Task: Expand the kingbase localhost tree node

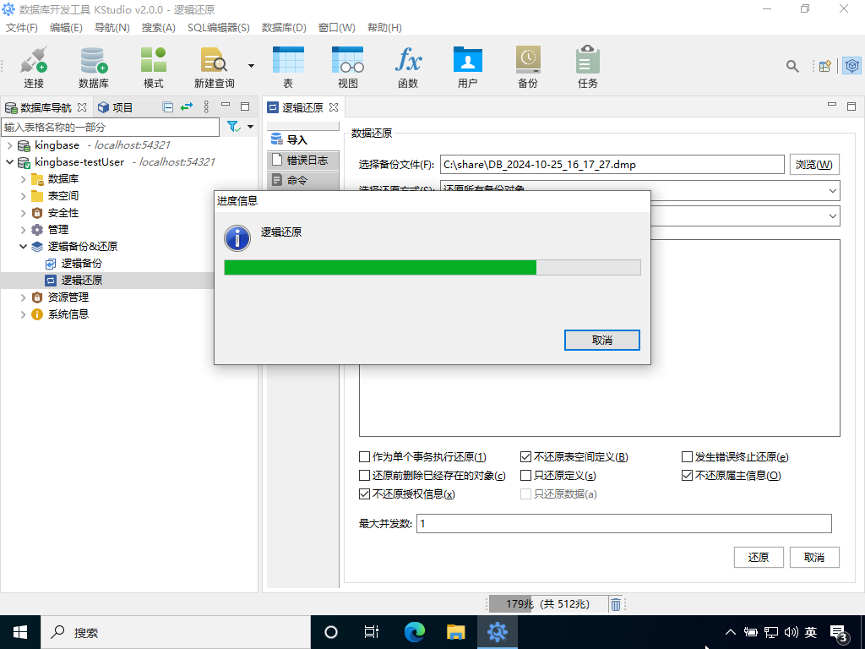Action: click(9, 145)
